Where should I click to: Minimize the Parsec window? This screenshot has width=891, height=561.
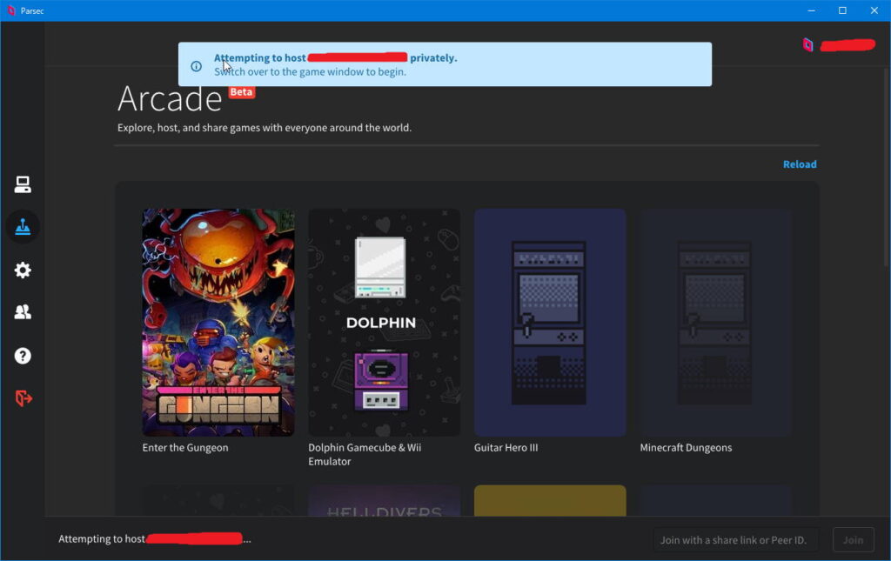coord(812,10)
